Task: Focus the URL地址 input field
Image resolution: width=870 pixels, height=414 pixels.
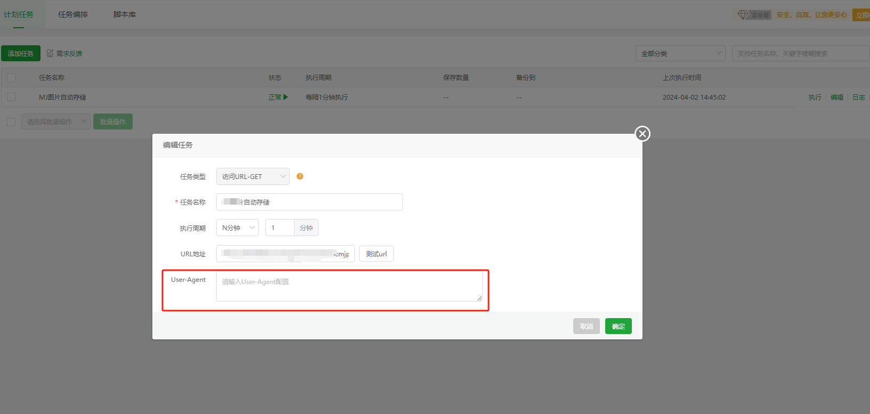Action: click(x=286, y=254)
